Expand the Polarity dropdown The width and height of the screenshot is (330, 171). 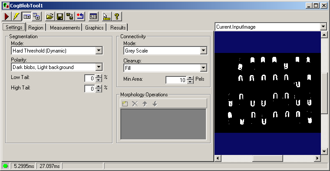(x=99, y=67)
